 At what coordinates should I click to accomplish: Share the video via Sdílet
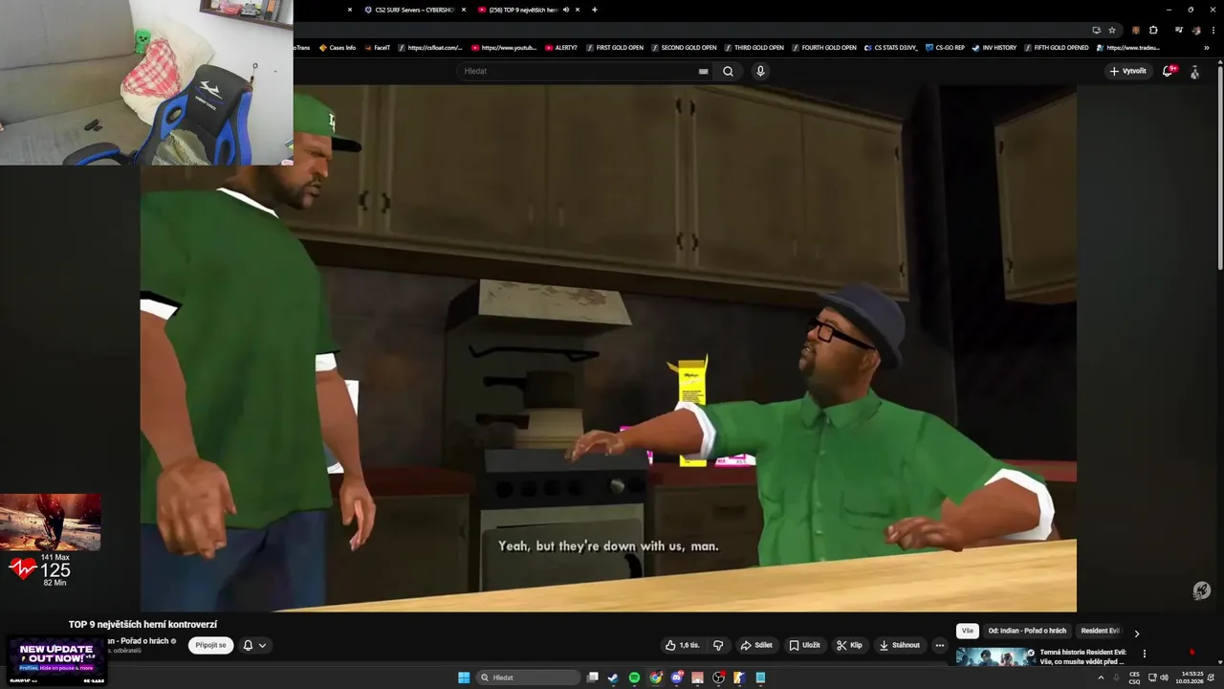(756, 645)
